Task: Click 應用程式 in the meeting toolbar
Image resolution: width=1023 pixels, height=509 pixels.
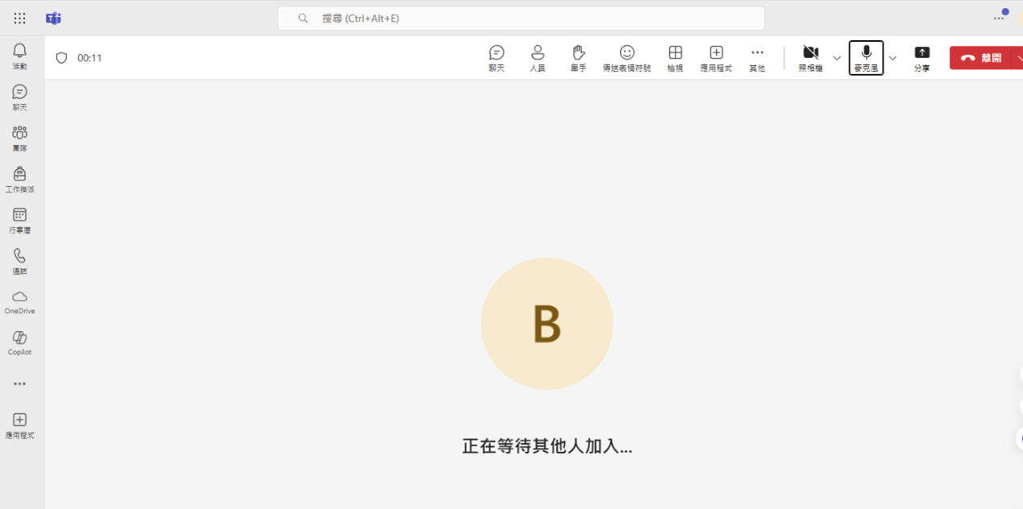Action: click(716, 57)
